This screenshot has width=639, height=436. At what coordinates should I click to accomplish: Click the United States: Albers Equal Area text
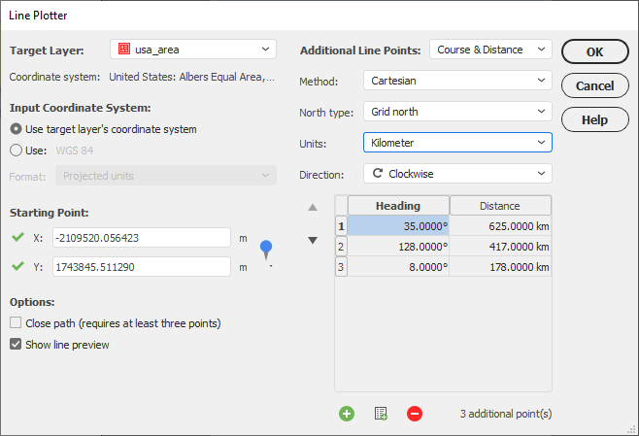pyautogui.click(x=192, y=77)
